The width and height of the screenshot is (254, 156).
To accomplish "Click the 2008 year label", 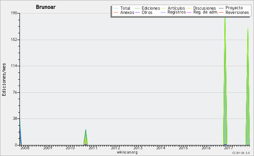I will 25,148.
